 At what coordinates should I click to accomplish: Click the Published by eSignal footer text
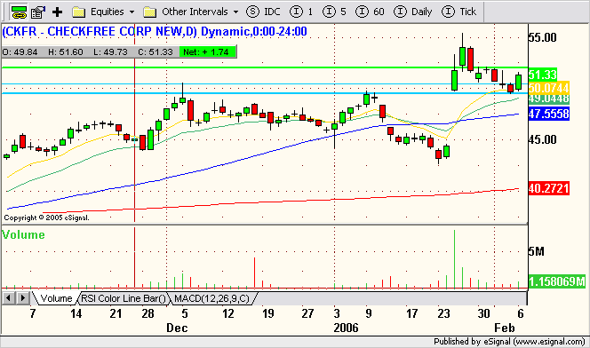(x=509, y=342)
